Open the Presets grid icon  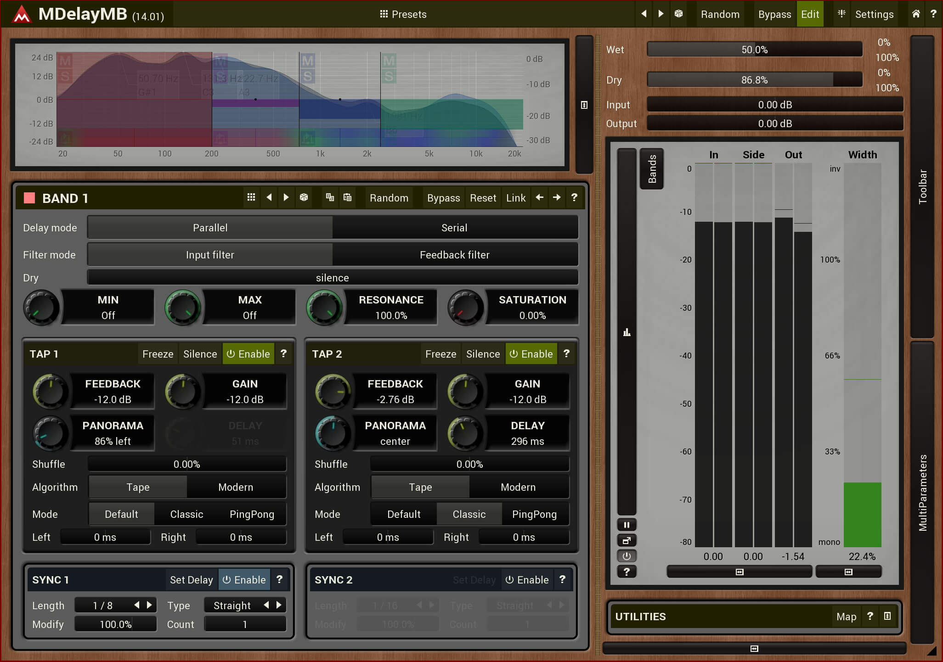[384, 14]
